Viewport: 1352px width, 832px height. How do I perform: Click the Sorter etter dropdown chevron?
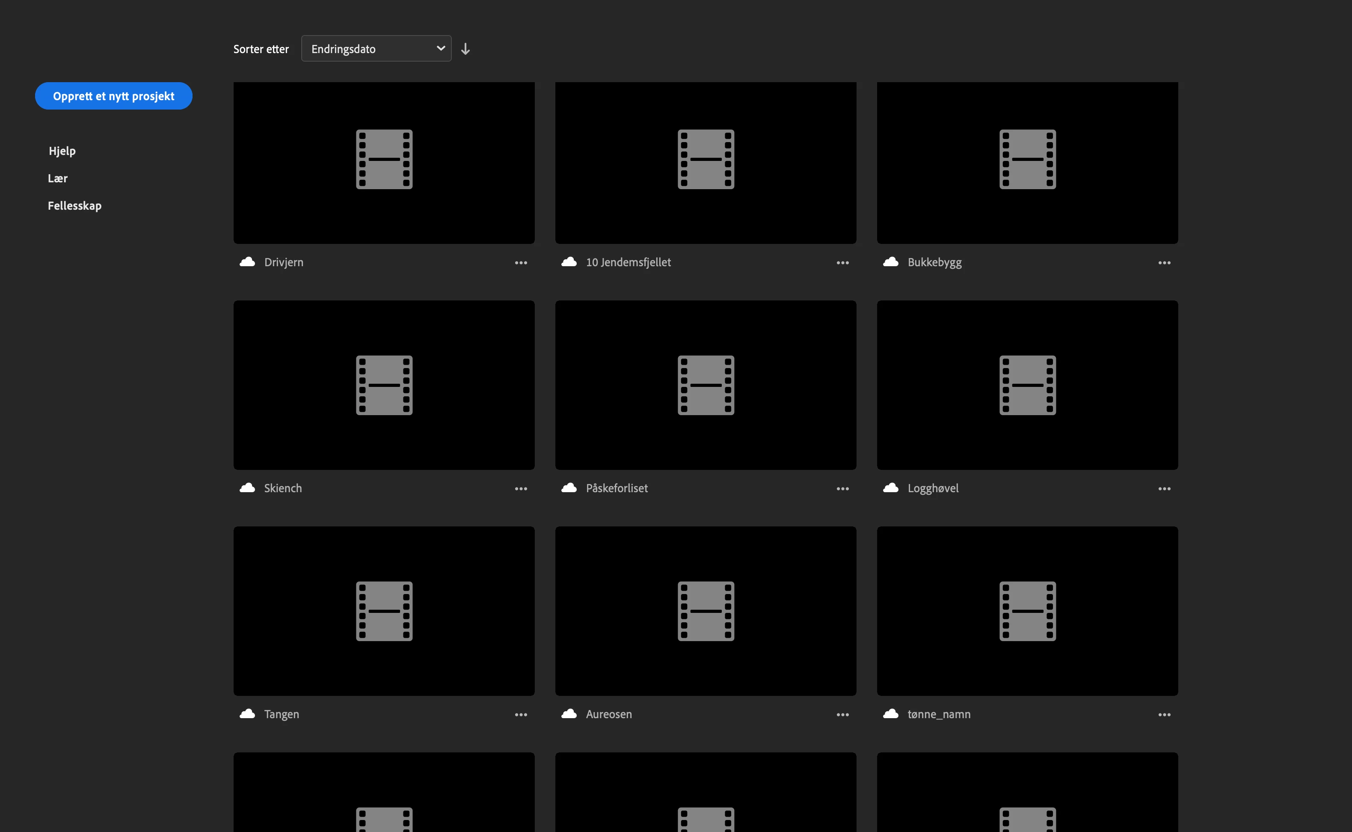tap(441, 48)
